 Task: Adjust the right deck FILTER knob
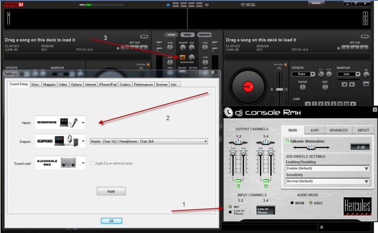(x=302, y=87)
